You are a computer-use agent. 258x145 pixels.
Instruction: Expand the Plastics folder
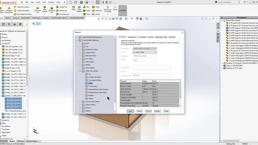click(80, 65)
